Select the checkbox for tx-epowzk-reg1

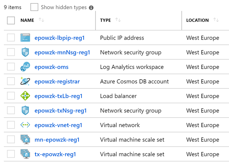click(x=11, y=154)
